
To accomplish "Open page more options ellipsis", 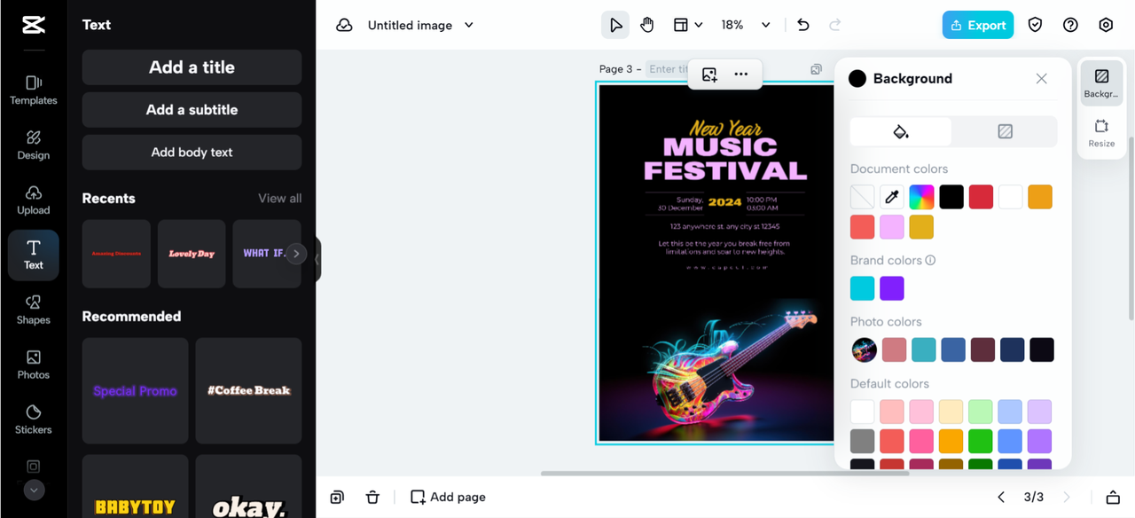I will (741, 75).
